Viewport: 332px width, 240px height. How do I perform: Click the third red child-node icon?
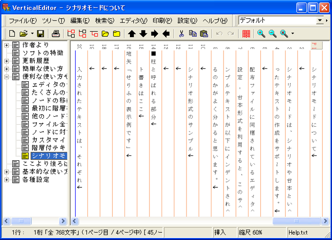(x=94, y=34)
